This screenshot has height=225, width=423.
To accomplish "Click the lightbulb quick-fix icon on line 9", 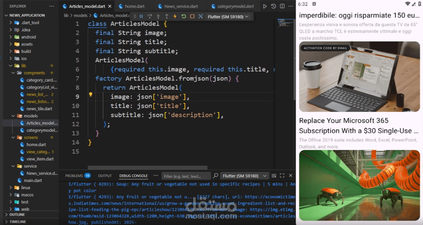I will tap(91, 95).
